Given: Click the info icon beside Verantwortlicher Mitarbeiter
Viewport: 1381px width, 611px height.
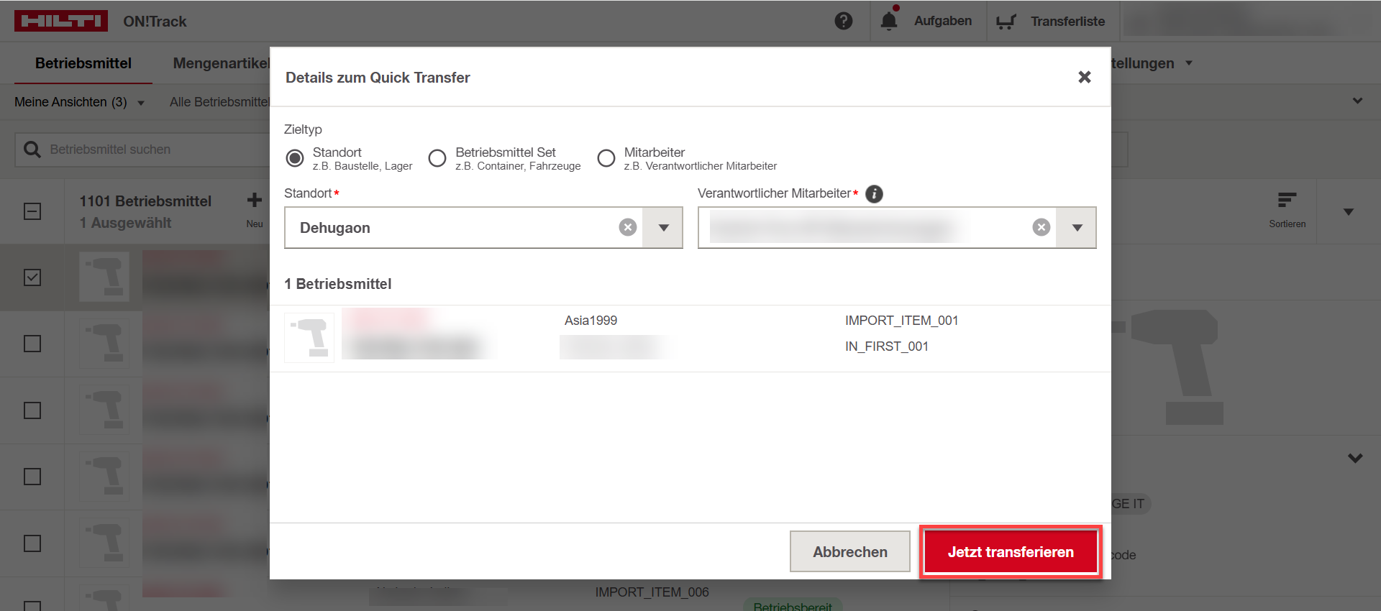Looking at the screenshot, I should (x=874, y=194).
